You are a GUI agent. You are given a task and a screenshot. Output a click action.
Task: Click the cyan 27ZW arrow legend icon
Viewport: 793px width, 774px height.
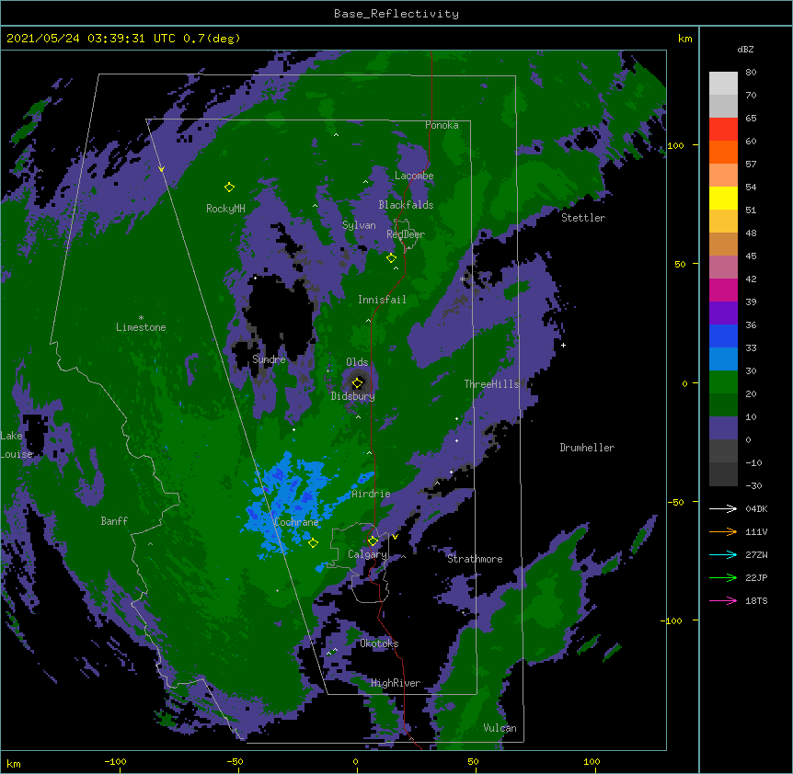coord(723,554)
